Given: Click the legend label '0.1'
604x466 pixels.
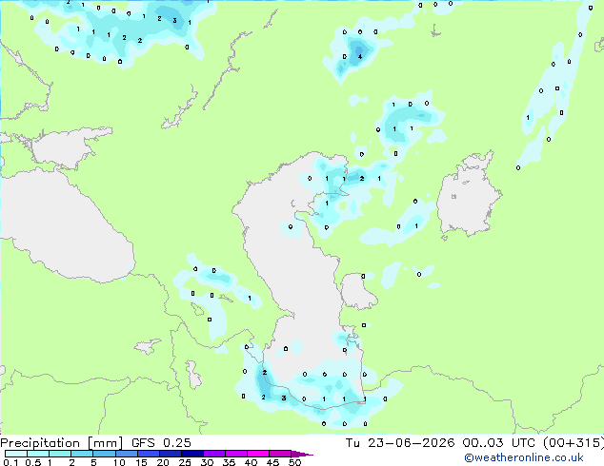Looking at the screenshot, I should (x=10, y=462).
